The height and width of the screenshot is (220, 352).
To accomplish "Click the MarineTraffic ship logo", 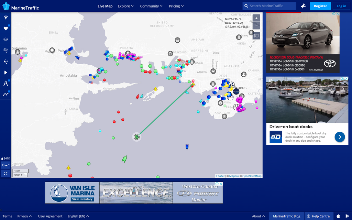I will 20,6.
